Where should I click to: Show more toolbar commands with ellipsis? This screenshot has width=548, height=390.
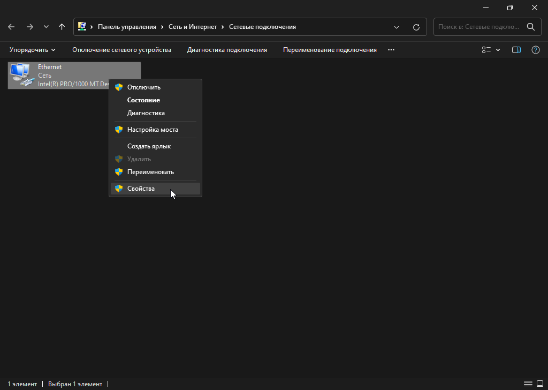[x=391, y=50]
